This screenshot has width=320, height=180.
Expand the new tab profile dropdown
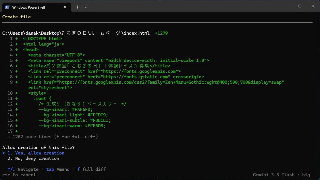click(x=86, y=7)
